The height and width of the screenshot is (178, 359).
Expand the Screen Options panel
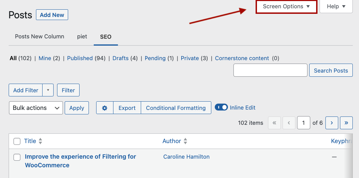click(286, 7)
